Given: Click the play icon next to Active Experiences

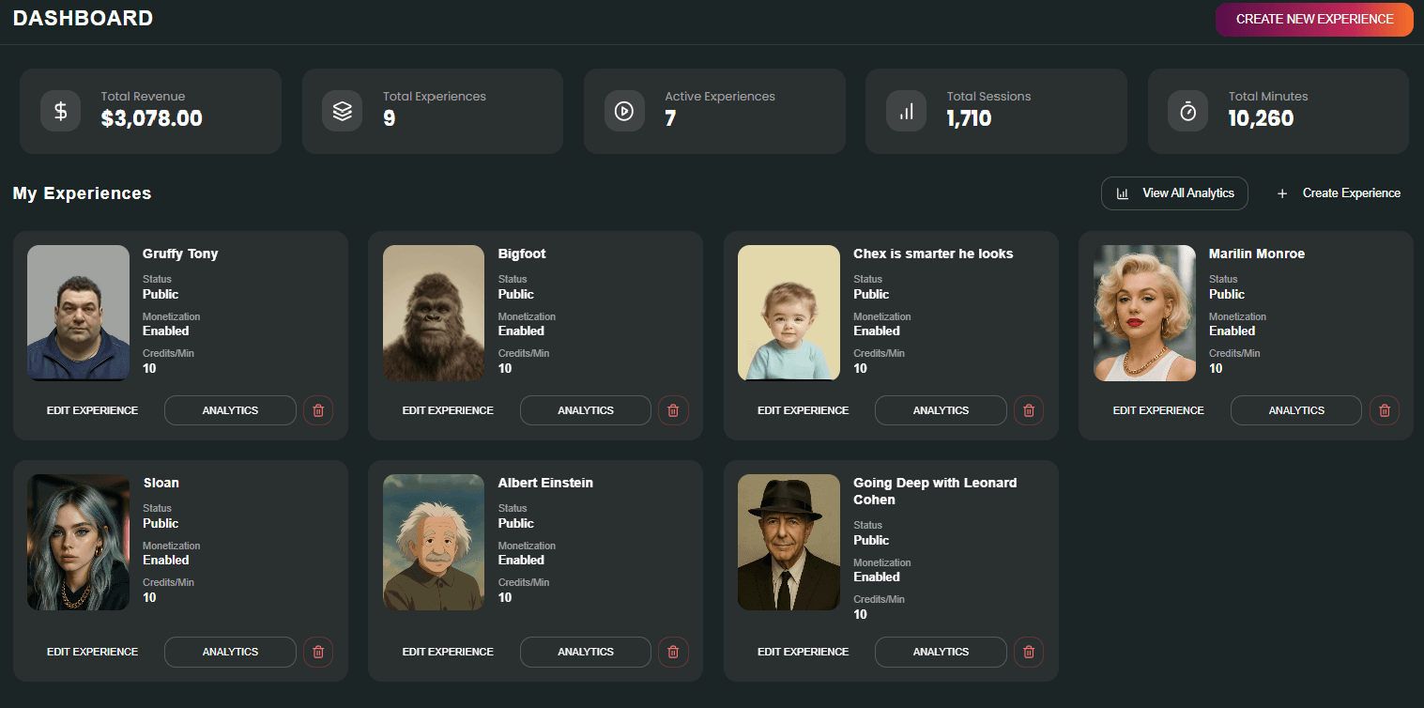Looking at the screenshot, I should (x=624, y=110).
